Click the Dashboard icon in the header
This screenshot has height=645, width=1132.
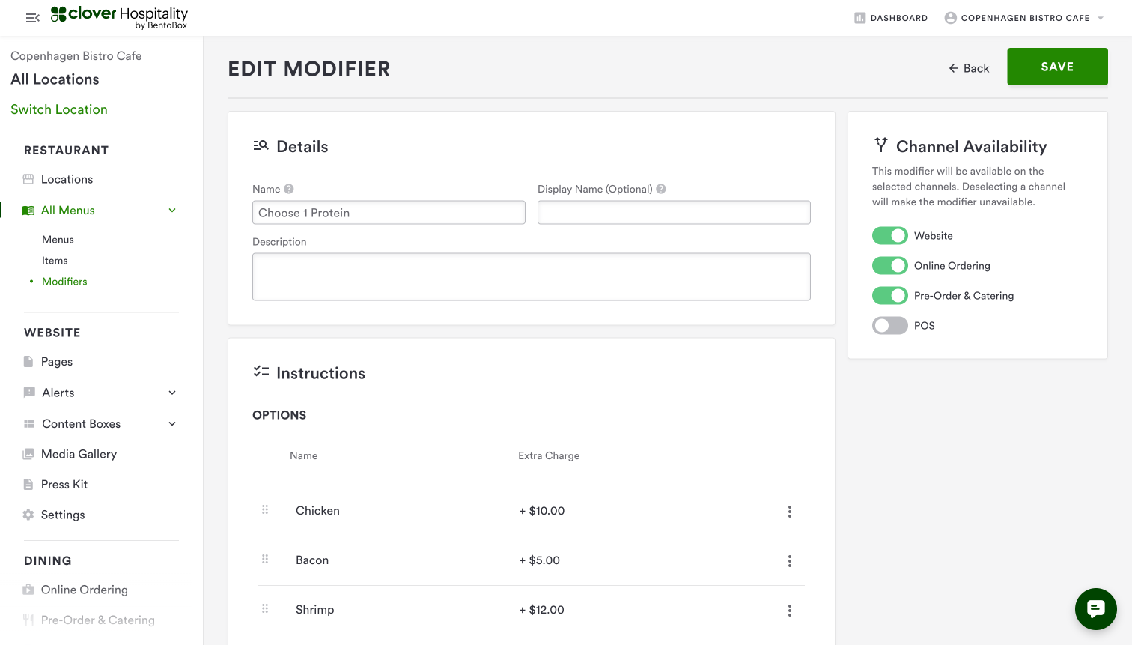click(860, 18)
